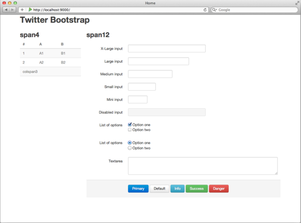Click the Textarea label
The width and height of the screenshot is (301, 223).
point(115,161)
